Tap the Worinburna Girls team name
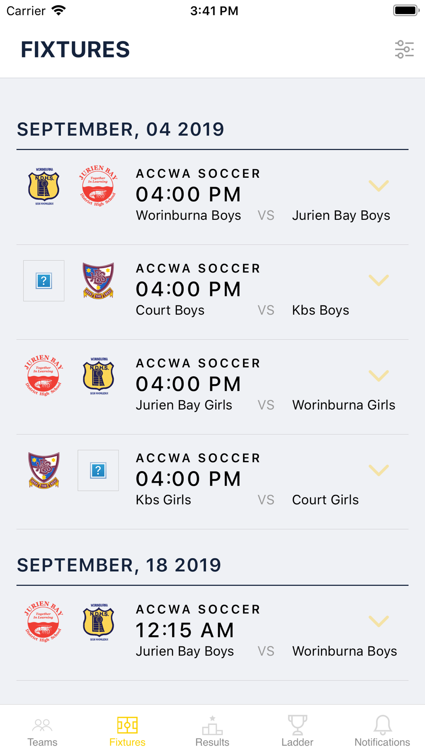Viewport: 425px width, 756px height. (x=344, y=405)
